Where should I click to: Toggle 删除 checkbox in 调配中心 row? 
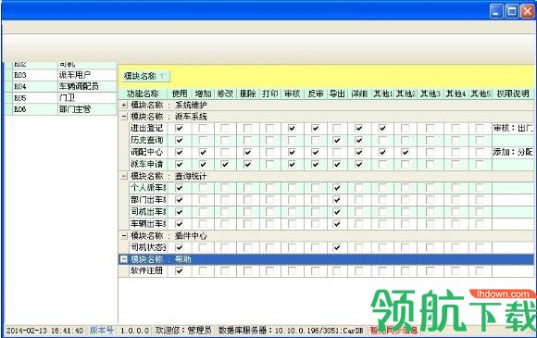pyautogui.click(x=247, y=152)
